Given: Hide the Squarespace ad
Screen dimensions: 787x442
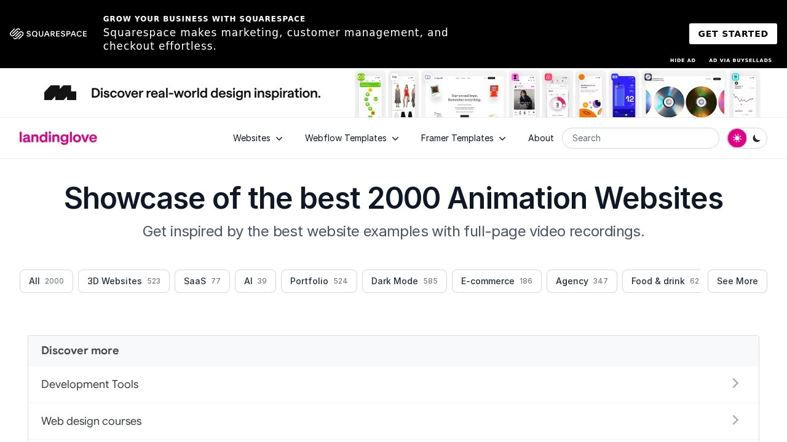Looking at the screenshot, I should pyautogui.click(x=682, y=60).
